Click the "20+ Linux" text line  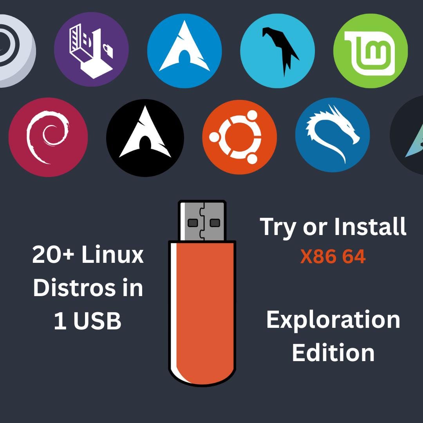click(88, 255)
